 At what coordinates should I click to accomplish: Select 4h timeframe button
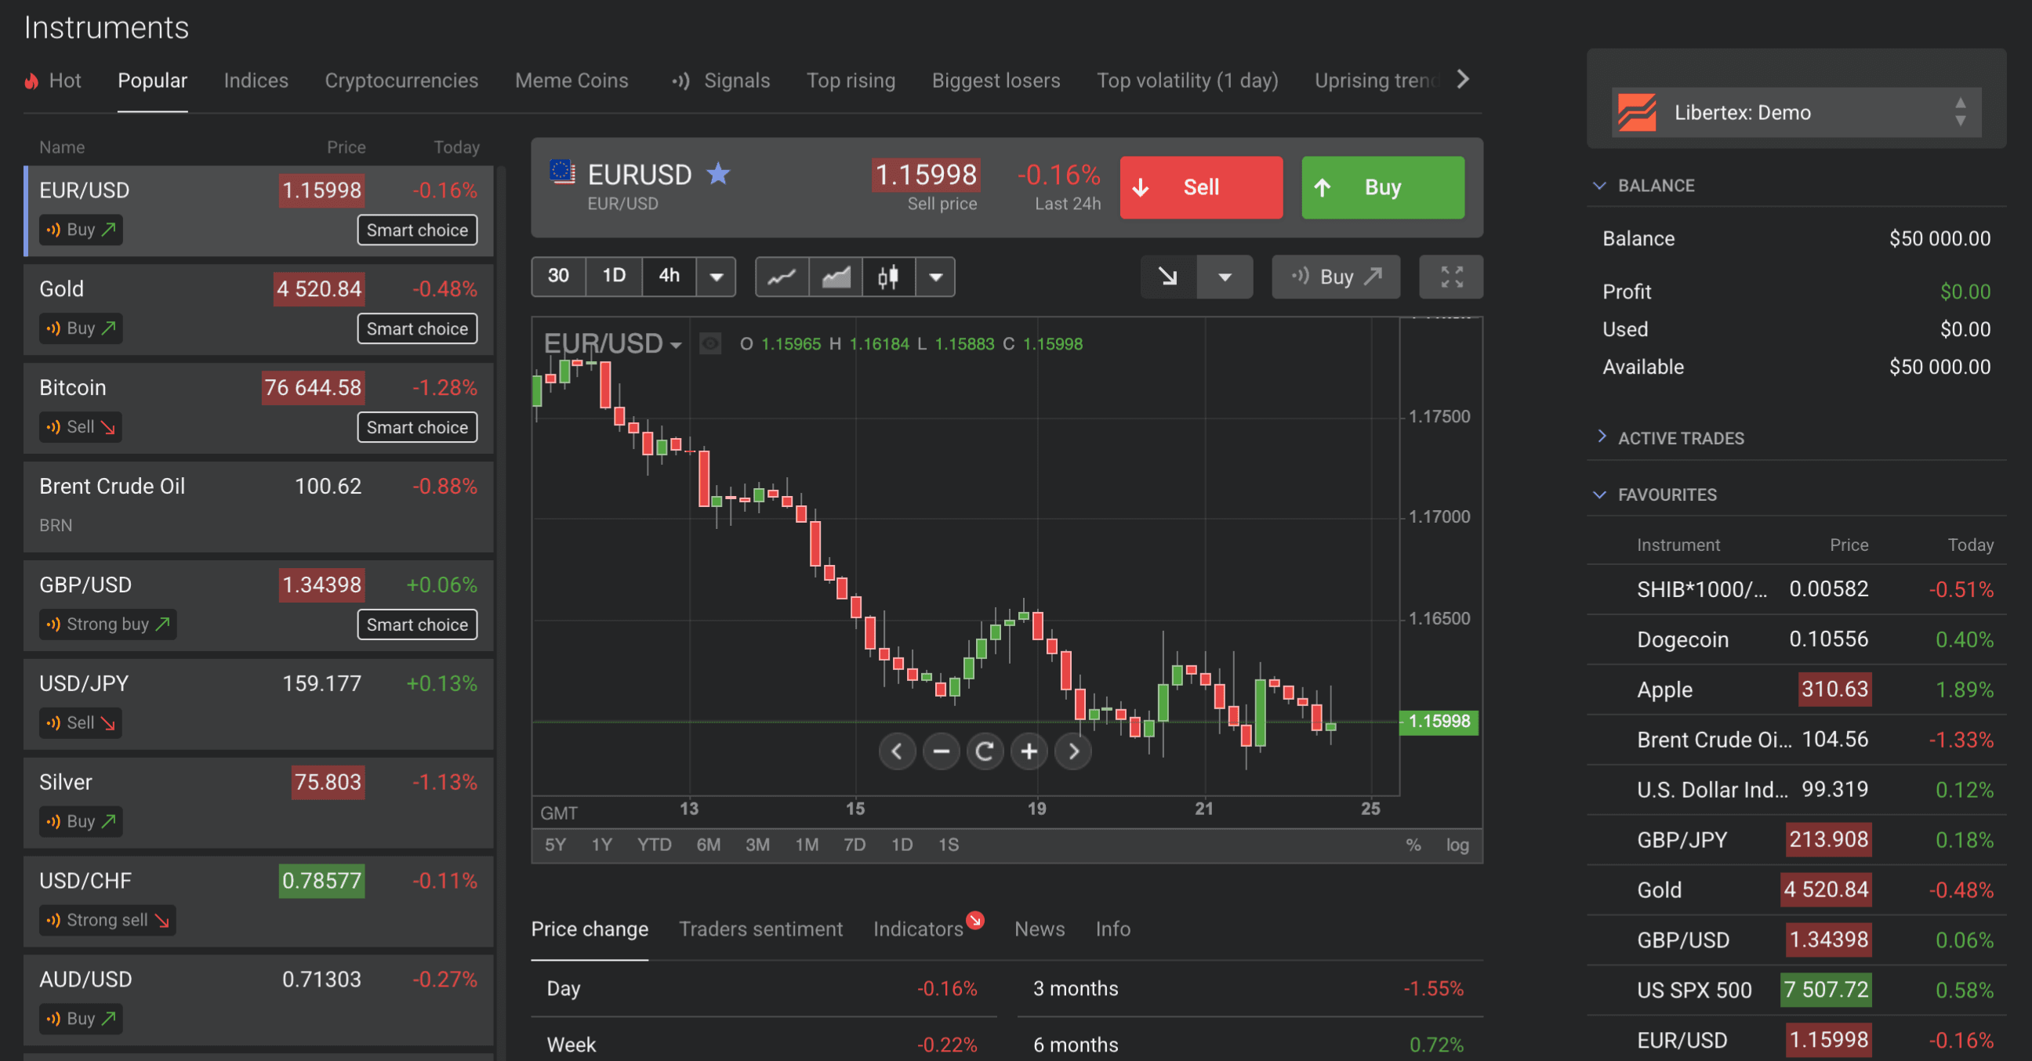point(669,276)
